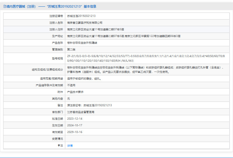
Task: Click the 型号规格 row label
Action: pyautogui.click(x=57, y=58)
